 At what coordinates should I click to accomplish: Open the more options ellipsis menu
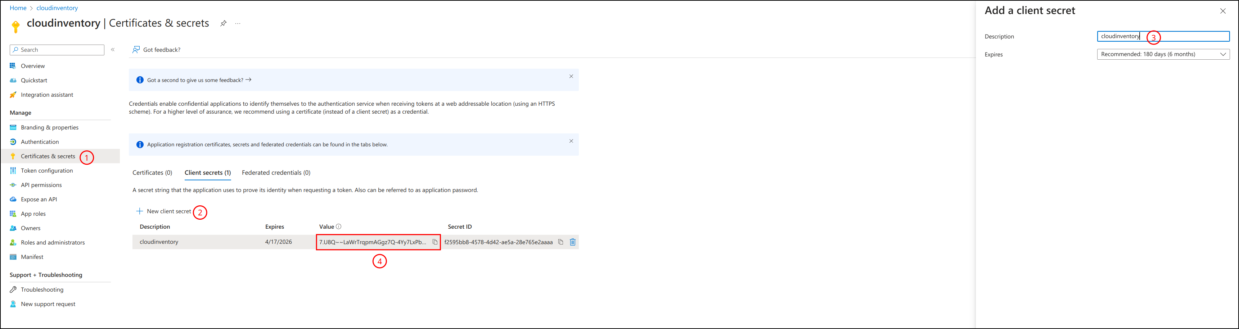[x=238, y=23]
